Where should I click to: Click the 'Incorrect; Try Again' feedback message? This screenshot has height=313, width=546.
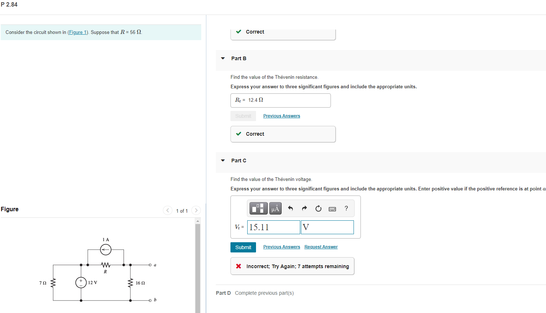292,266
